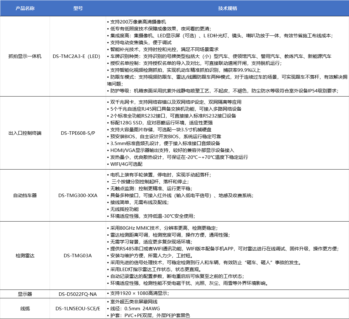Click the line starting 采用80GHz MMIC技术
Viewport: 349px width, 319px height.
pyautogui.click(x=162, y=228)
